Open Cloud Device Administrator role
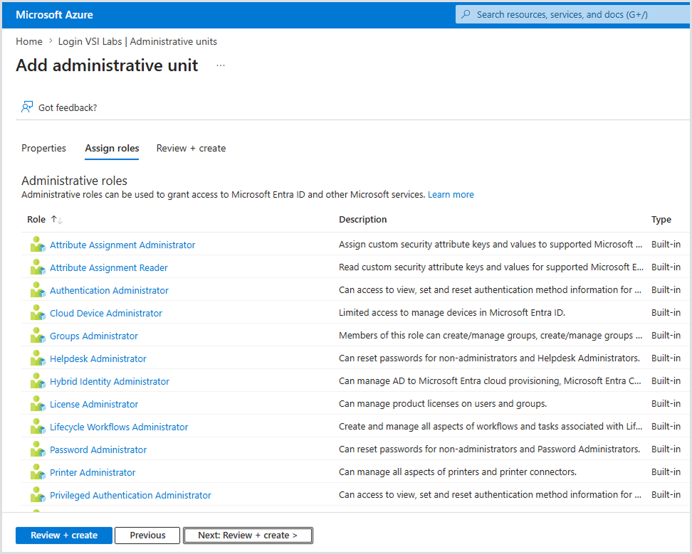 coord(106,313)
